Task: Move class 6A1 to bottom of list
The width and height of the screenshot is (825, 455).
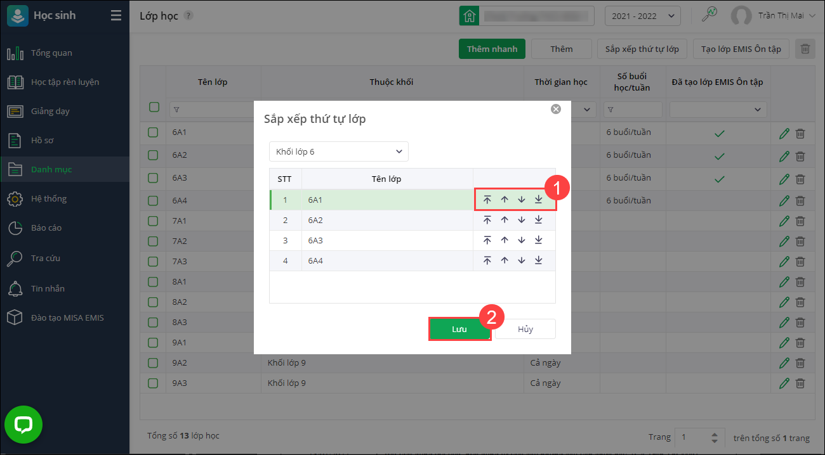Action: pos(538,200)
